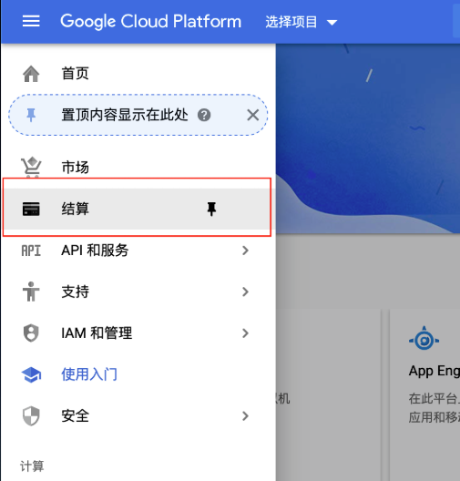Click the API icon in sidebar
460x481 pixels.
point(31,251)
